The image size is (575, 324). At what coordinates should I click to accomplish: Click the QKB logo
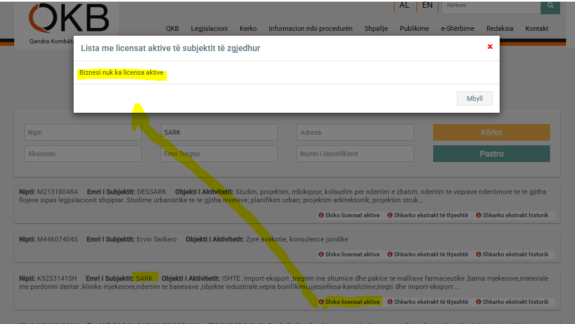point(69,19)
